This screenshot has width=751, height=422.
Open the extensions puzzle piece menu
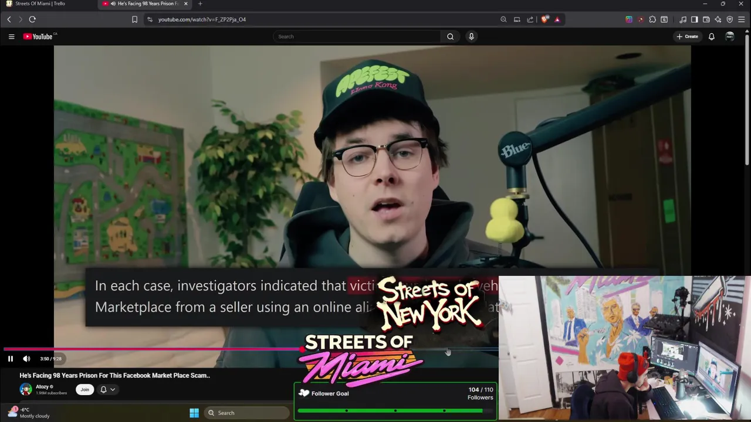652,19
